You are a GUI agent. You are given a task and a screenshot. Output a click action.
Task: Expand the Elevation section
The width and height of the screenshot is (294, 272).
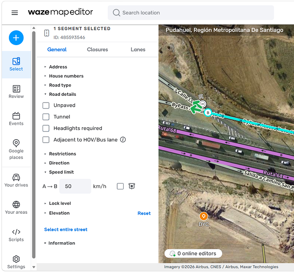pyautogui.click(x=59, y=213)
